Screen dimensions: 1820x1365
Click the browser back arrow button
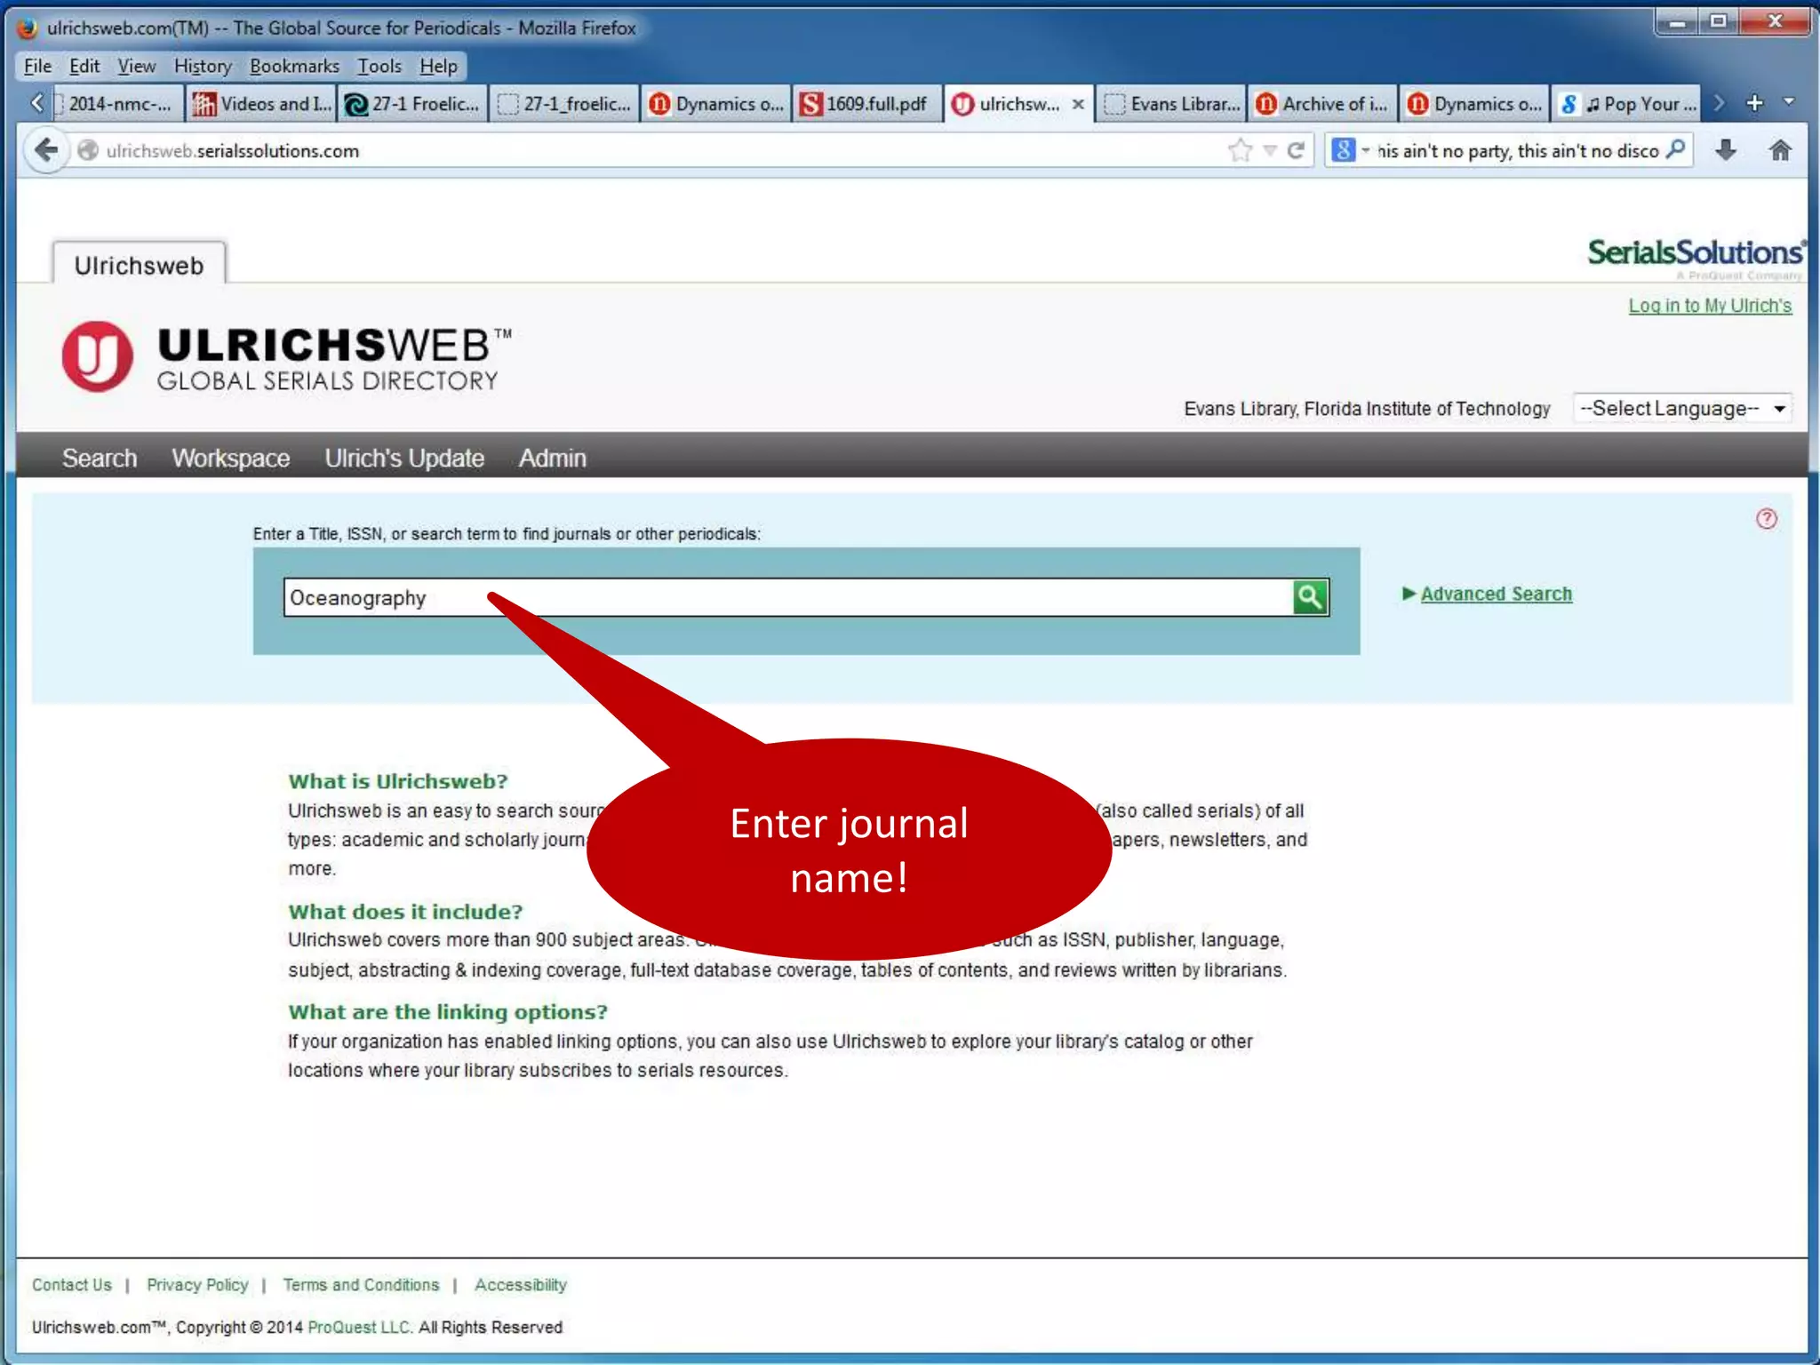tap(46, 150)
